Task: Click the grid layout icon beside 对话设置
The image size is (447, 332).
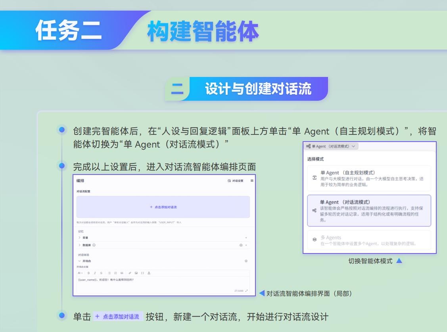Action: click(252, 180)
